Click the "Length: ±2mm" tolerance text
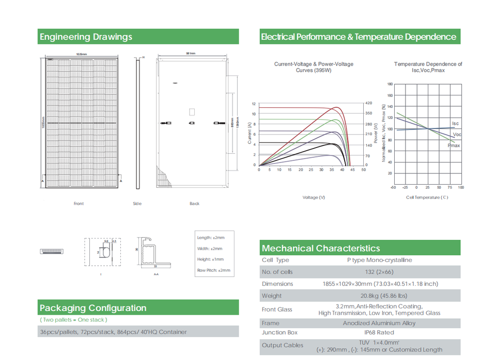This screenshot has height=360, width=496. (211, 237)
